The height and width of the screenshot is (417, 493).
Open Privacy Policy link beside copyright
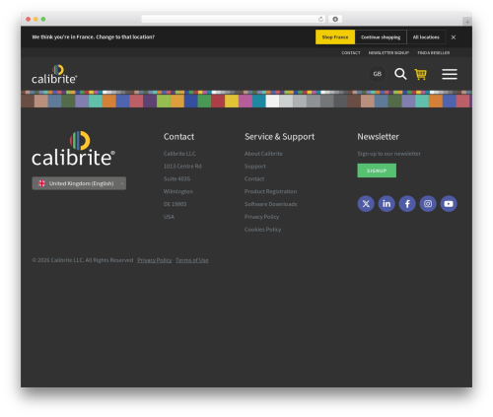coord(155,260)
